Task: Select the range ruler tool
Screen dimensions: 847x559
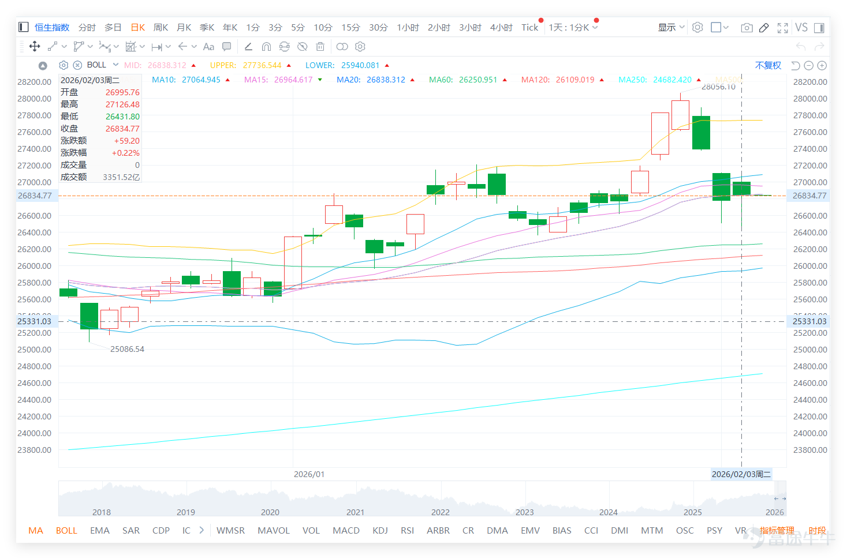Action: pyautogui.click(x=156, y=47)
